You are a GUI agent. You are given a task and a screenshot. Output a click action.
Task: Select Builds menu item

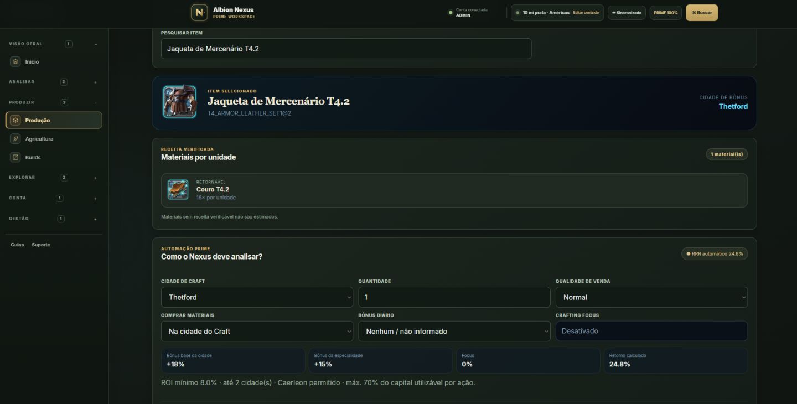[x=54, y=157]
